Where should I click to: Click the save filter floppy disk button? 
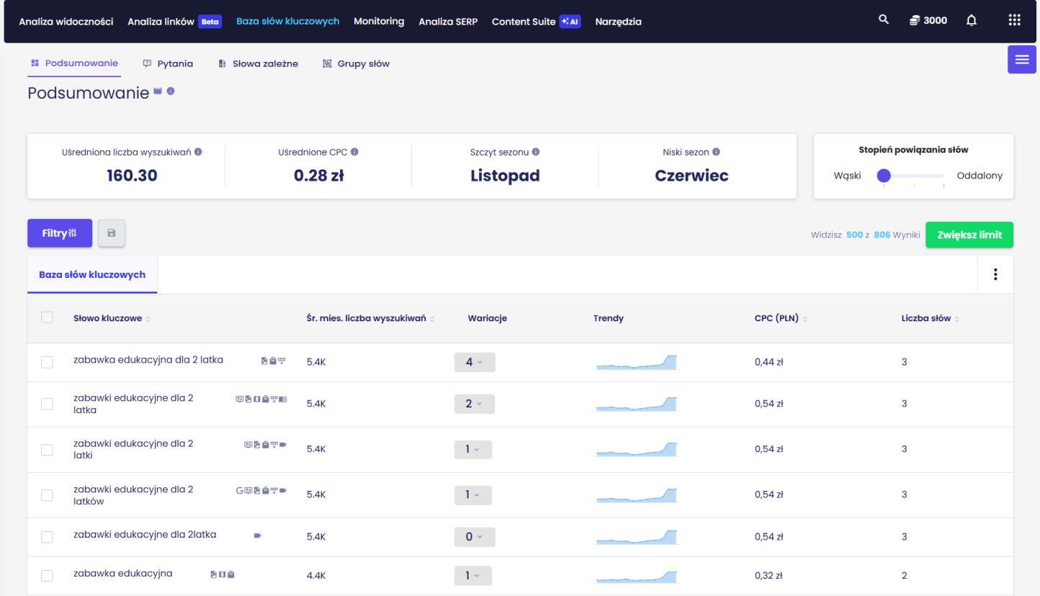(112, 233)
